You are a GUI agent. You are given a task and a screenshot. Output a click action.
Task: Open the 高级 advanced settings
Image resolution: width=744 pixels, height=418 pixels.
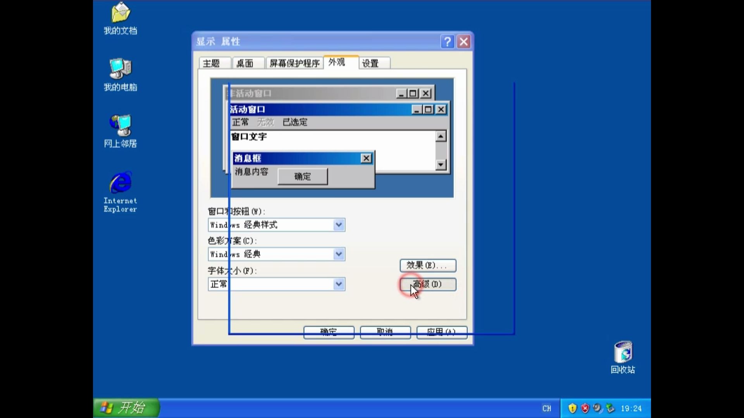[427, 284]
